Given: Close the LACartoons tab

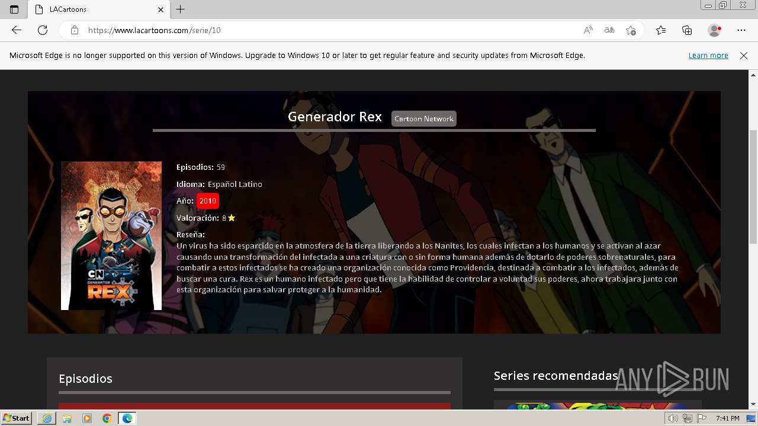Looking at the screenshot, I should pyautogui.click(x=161, y=9).
